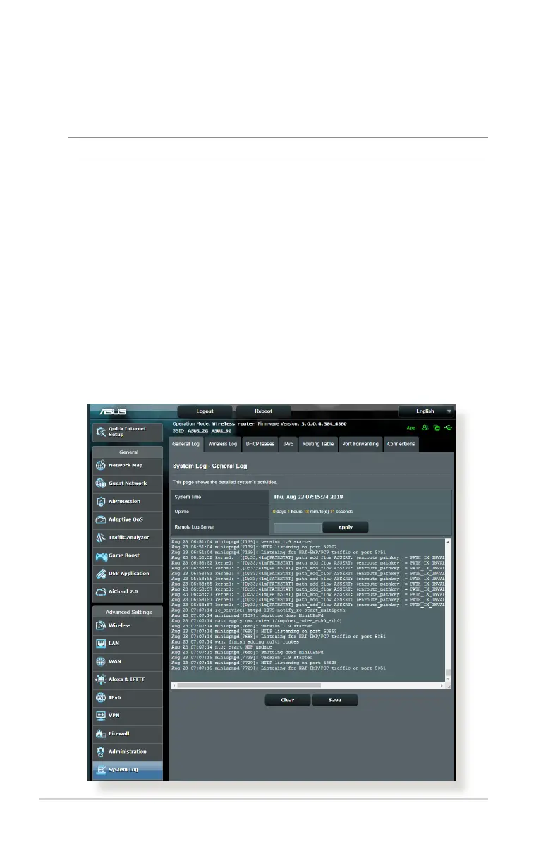Click the Remote Log Server field

(x=297, y=528)
